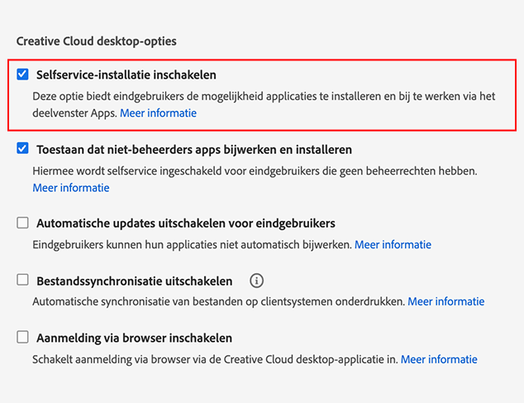
Task: Visit Meer informatie link for browser-aanmelding
Action: 439,360
